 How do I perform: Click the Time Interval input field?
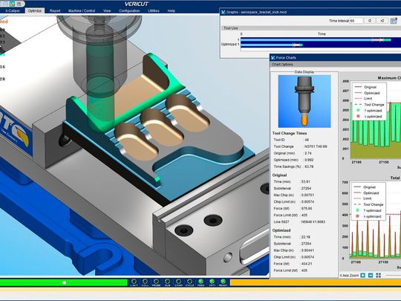pos(356,21)
